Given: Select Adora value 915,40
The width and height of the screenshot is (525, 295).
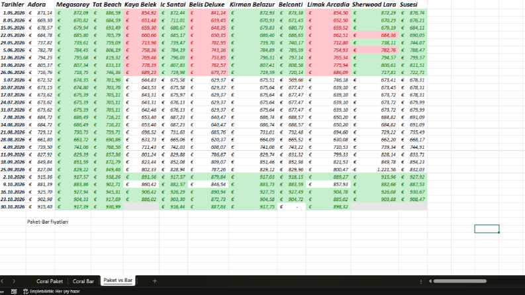Looking at the screenshot, I should (40, 207).
